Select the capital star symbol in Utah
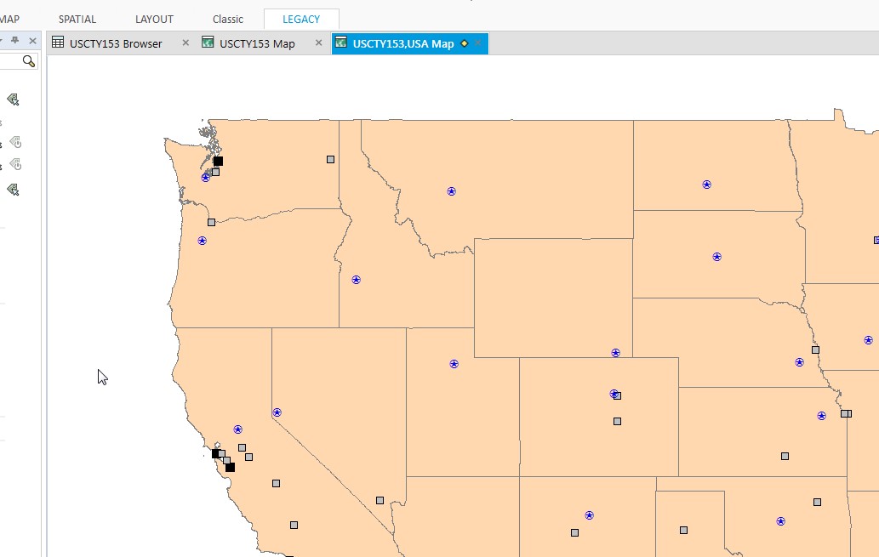 point(454,364)
